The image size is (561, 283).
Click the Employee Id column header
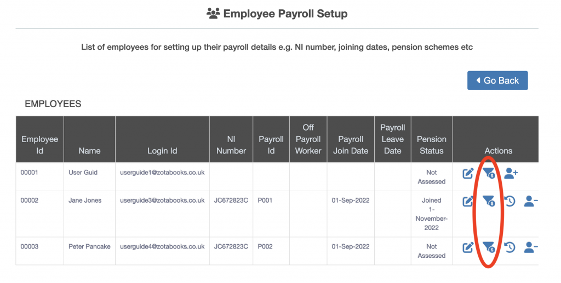click(x=39, y=145)
